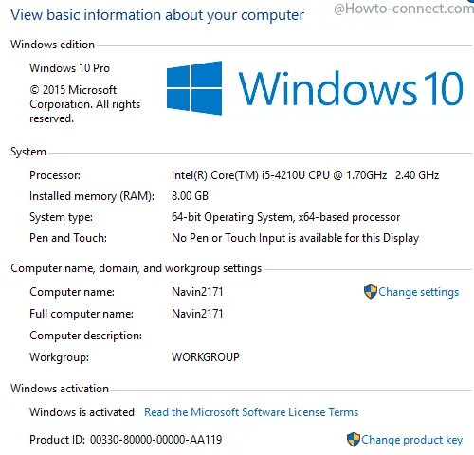Click the 'Computer name:' label
This screenshot has height=455, width=474.
(72, 292)
